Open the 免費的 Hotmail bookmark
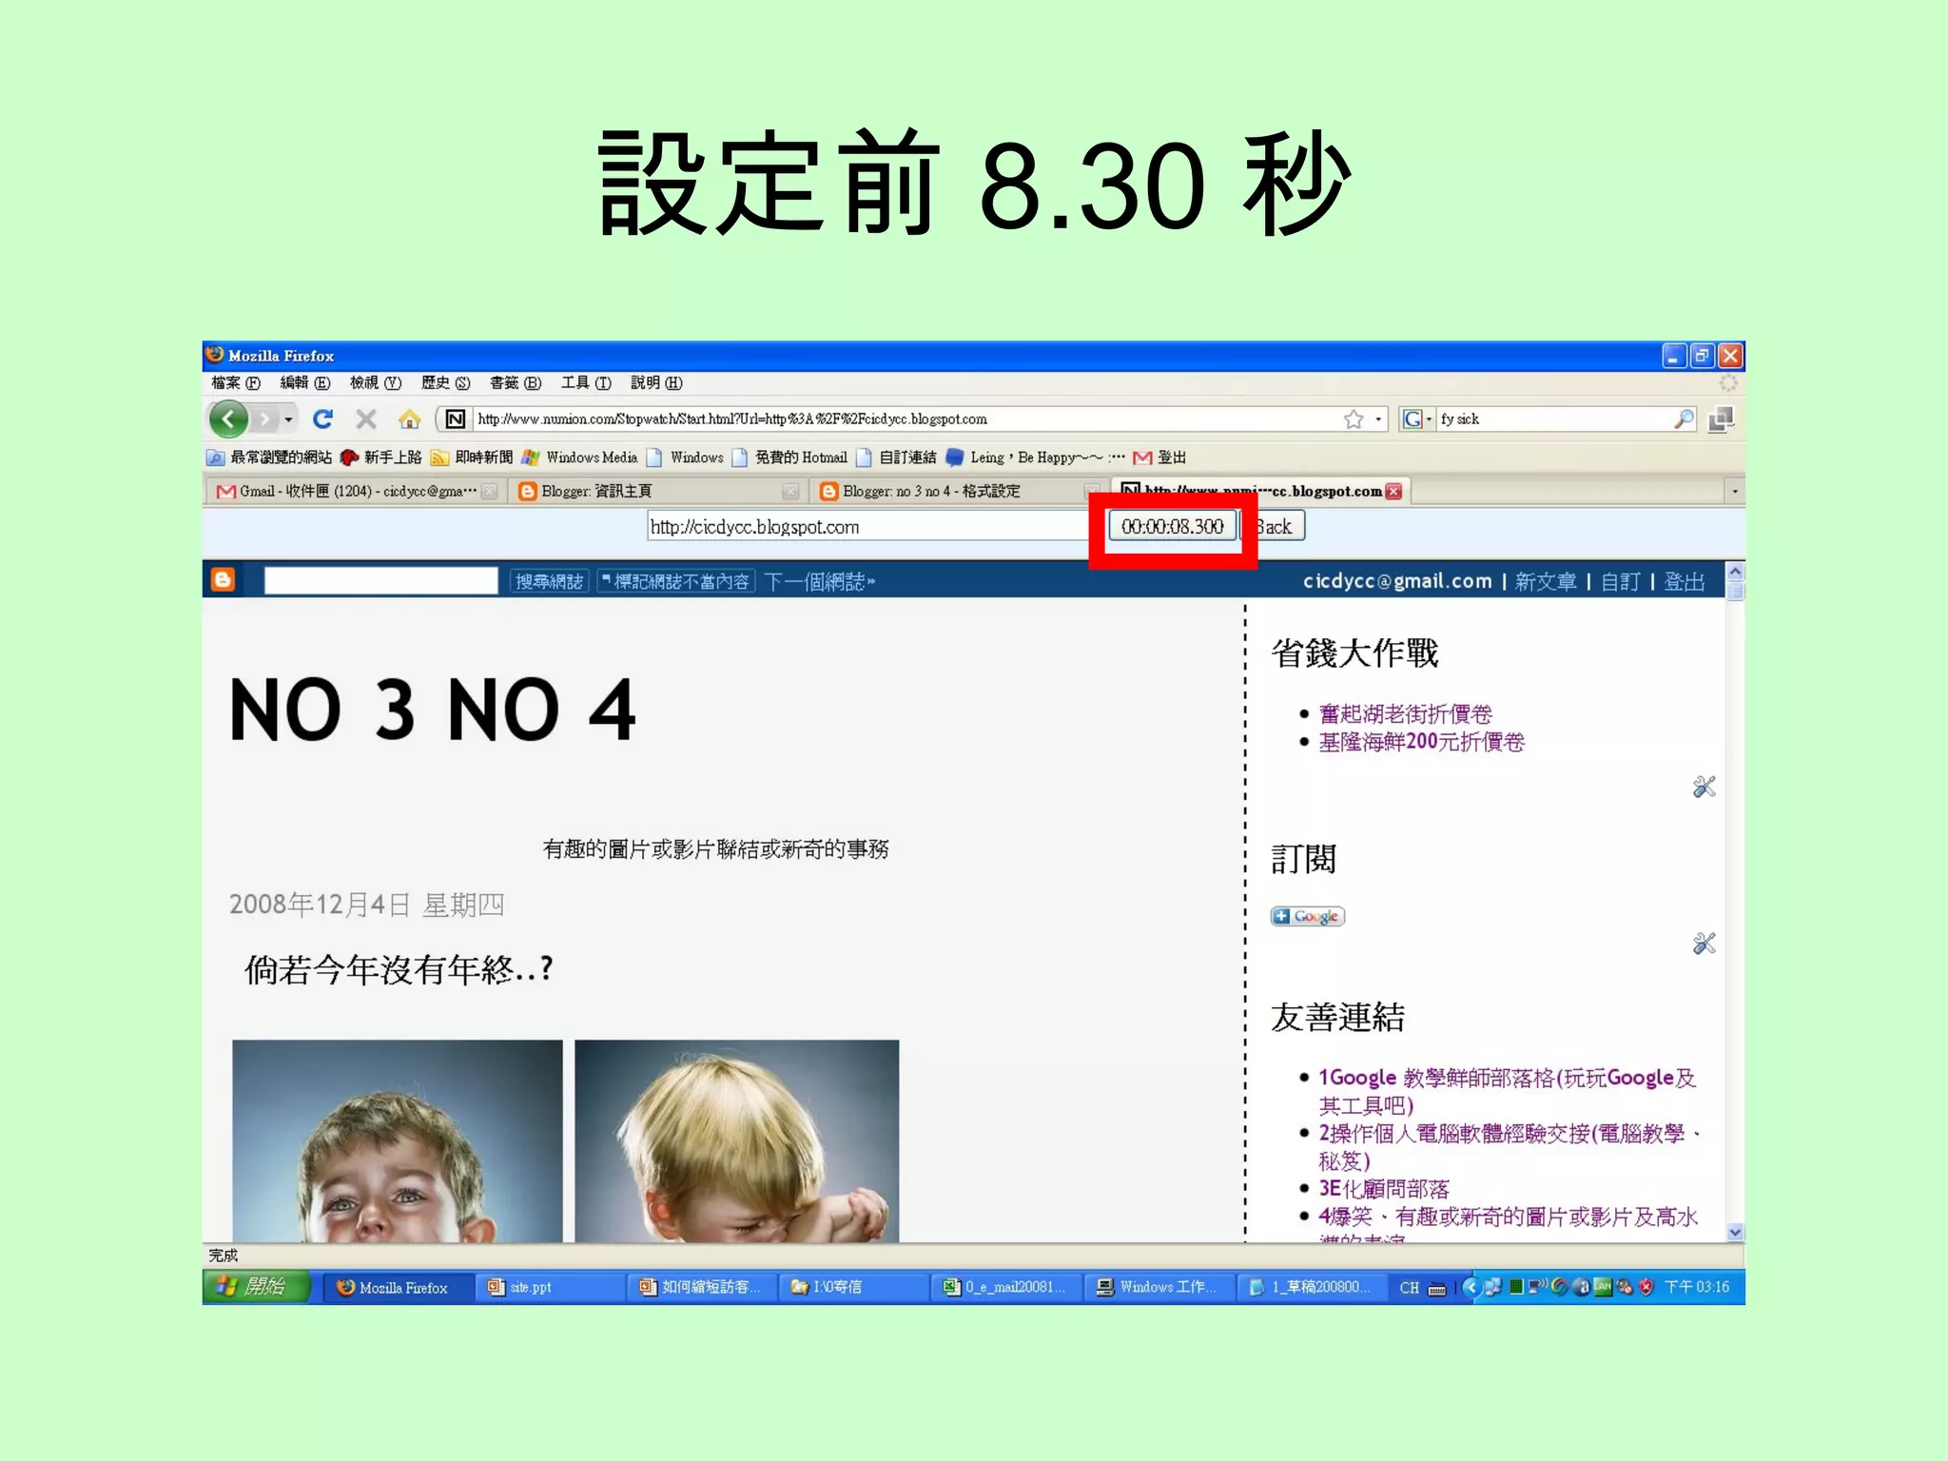Image resolution: width=1948 pixels, height=1461 pixels. pos(789,458)
